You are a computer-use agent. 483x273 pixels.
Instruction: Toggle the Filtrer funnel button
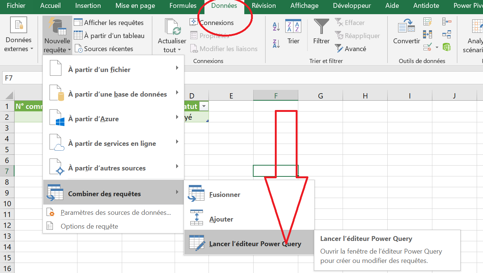pyautogui.click(x=321, y=32)
